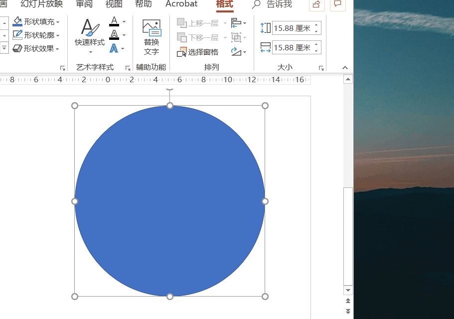Viewport: 454px width, 319px height.
Task: Click the 告诉我 tell me search box
Action: click(x=272, y=4)
